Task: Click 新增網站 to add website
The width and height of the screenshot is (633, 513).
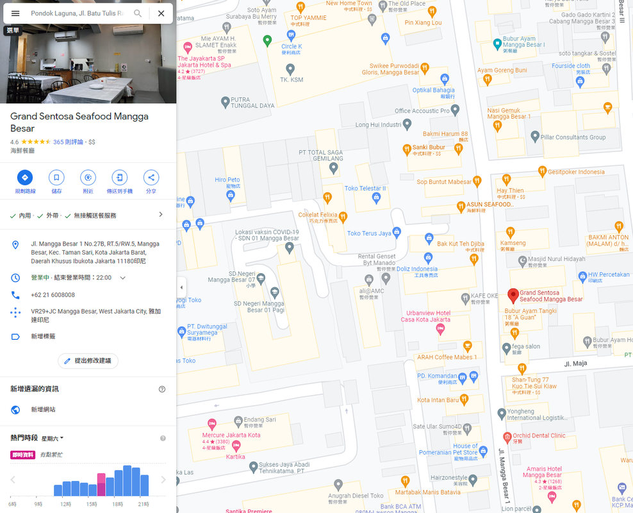Action: coord(43,410)
